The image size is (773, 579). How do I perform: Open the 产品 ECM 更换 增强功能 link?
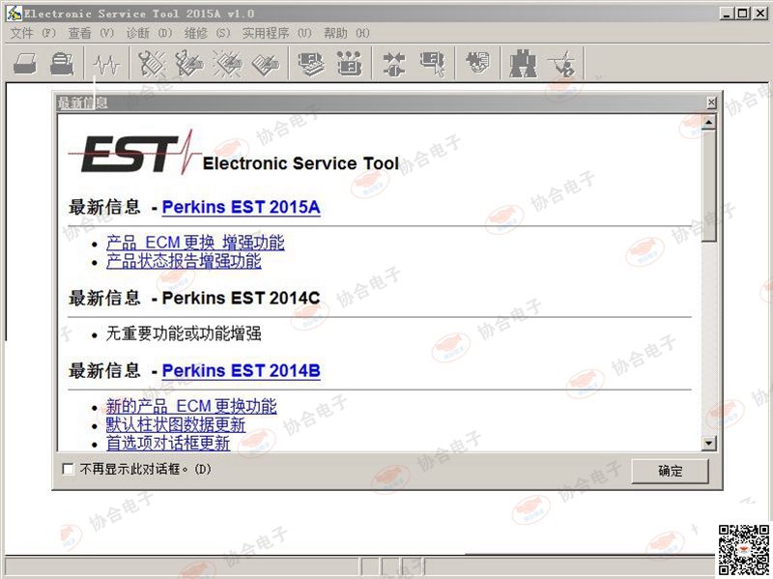coord(195,243)
